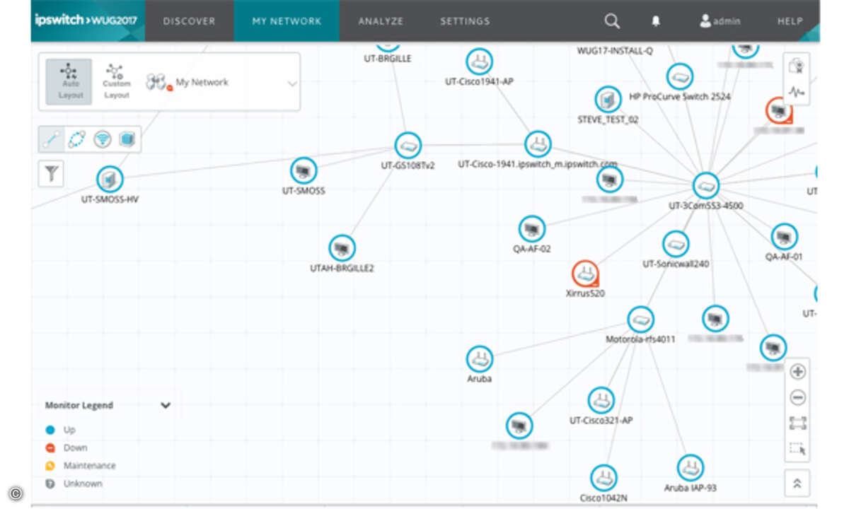Switch to Custom Layout mode
This screenshot has width=849, height=509.
116,81
